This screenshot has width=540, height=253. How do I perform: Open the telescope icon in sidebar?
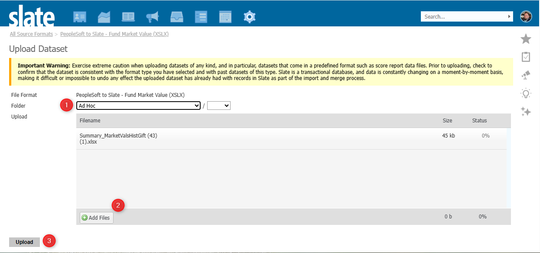(x=526, y=75)
